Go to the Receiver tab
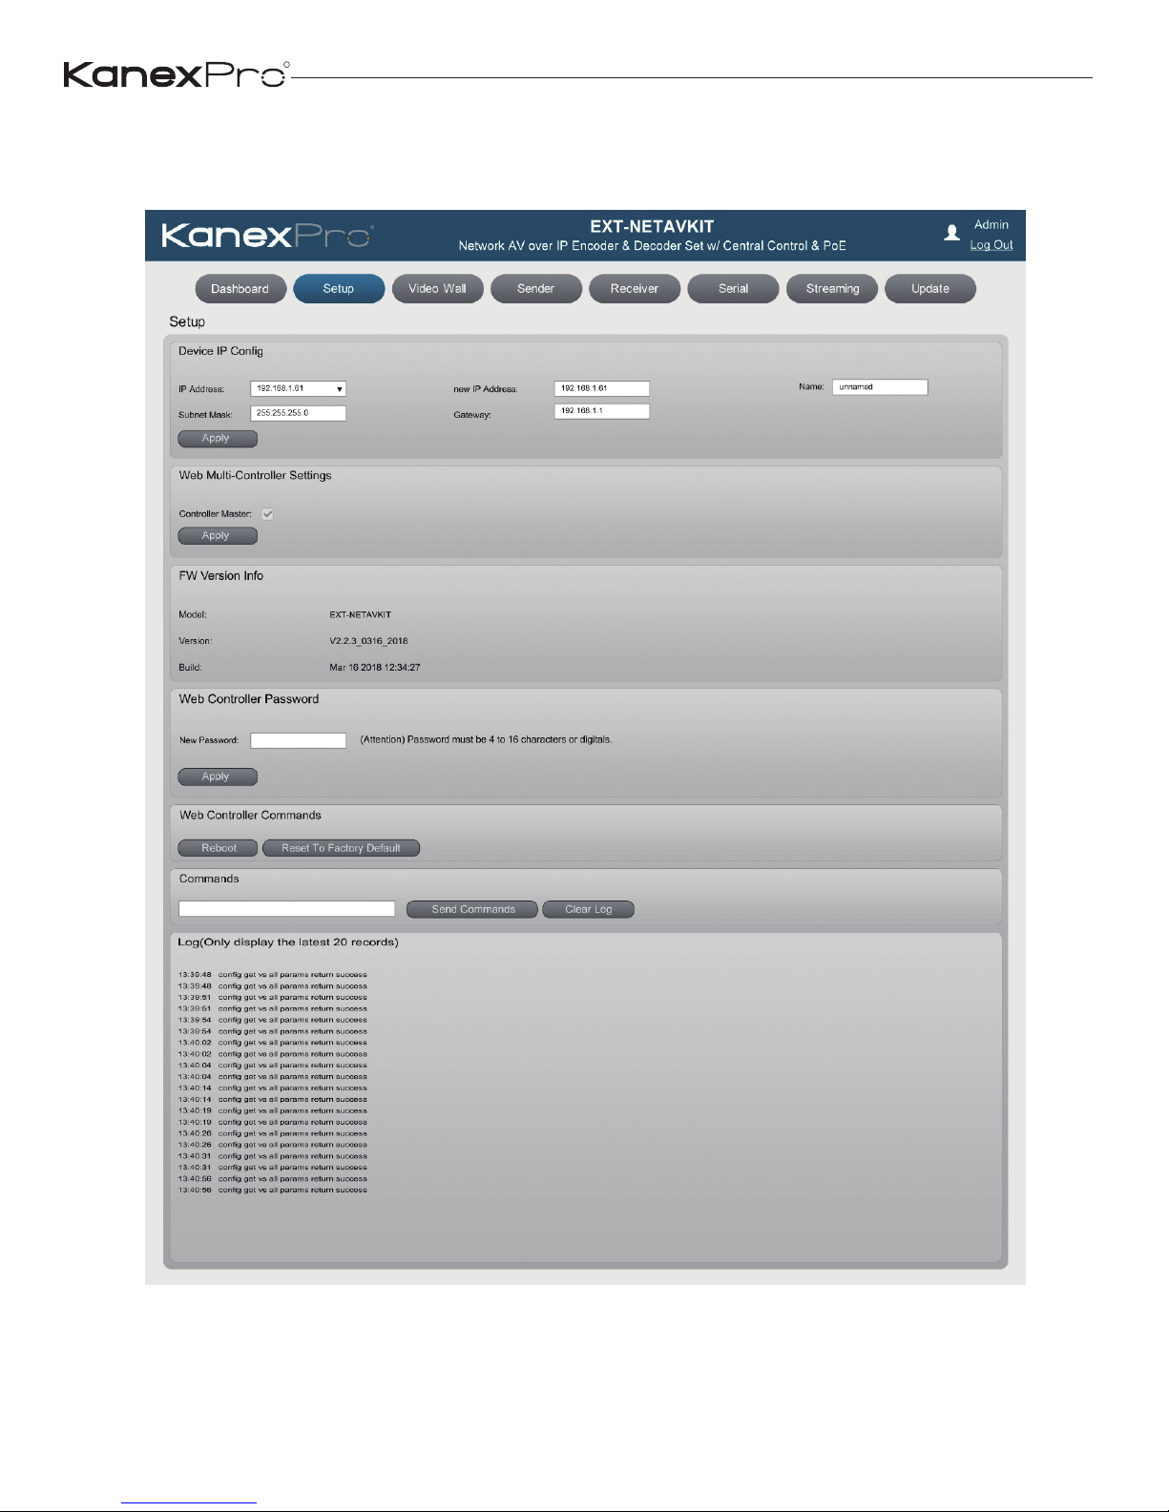1169x1512 pixels. [x=635, y=289]
